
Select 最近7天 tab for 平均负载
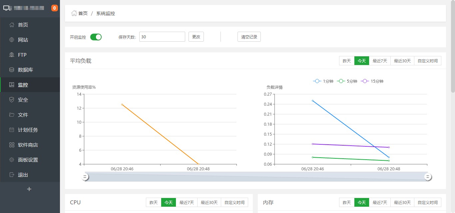tap(380, 61)
